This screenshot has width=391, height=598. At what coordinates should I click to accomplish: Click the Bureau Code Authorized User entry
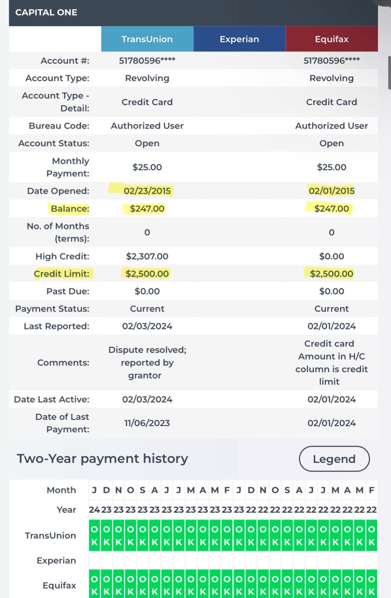[x=147, y=126]
